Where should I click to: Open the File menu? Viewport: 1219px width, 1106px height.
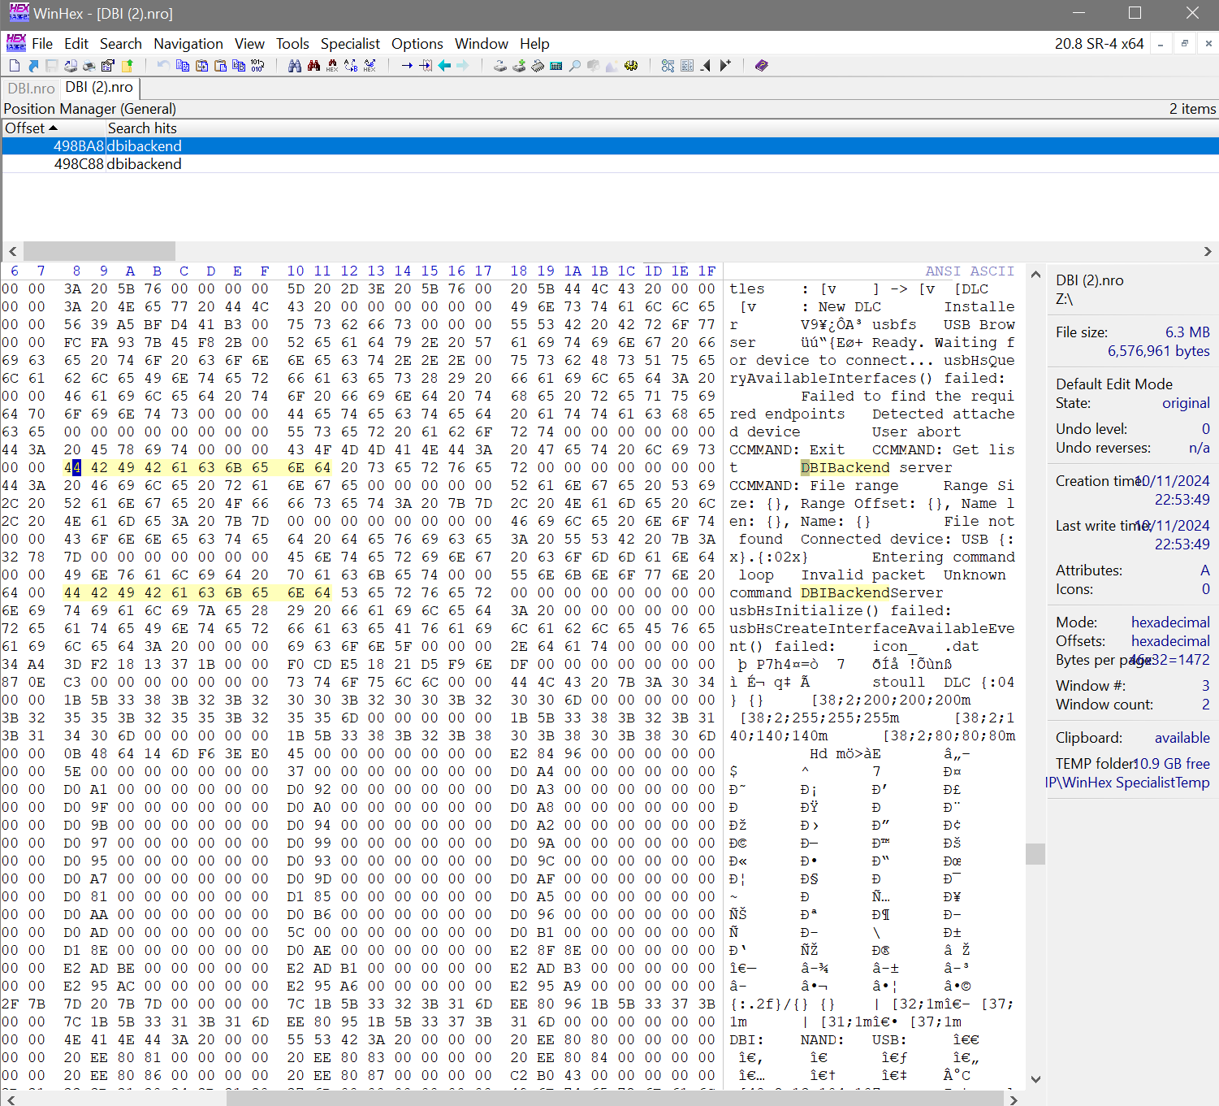[42, 44]
